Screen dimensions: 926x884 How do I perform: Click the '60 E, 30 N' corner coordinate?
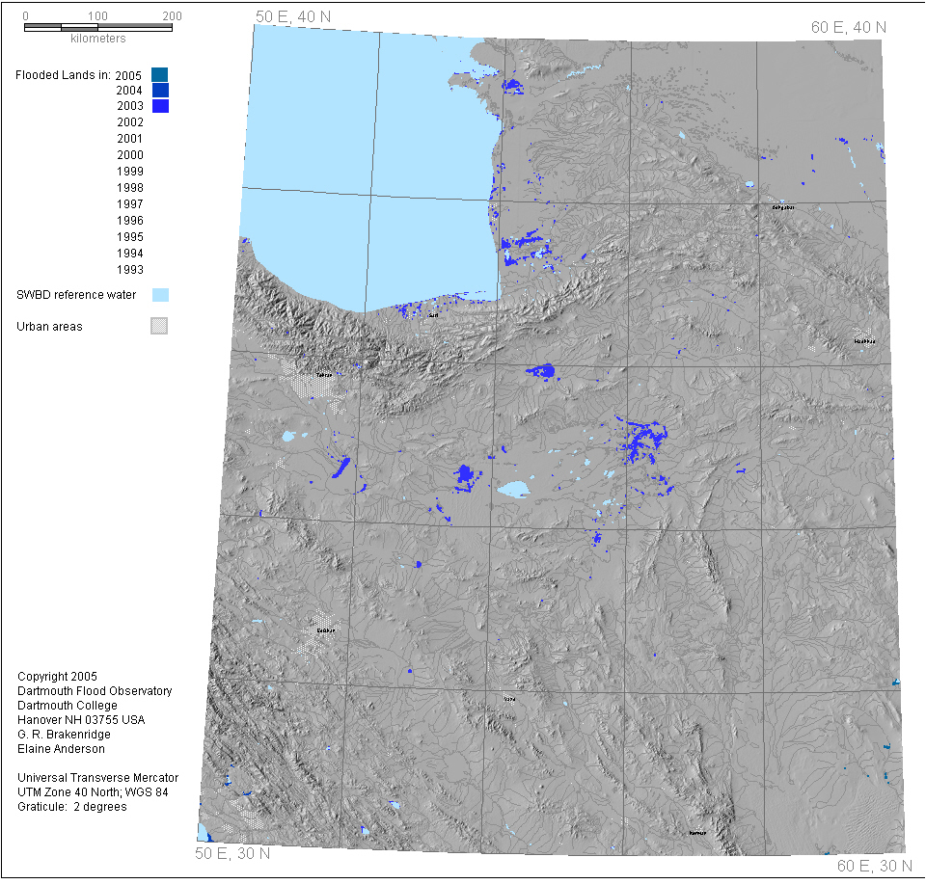point(874,866)
